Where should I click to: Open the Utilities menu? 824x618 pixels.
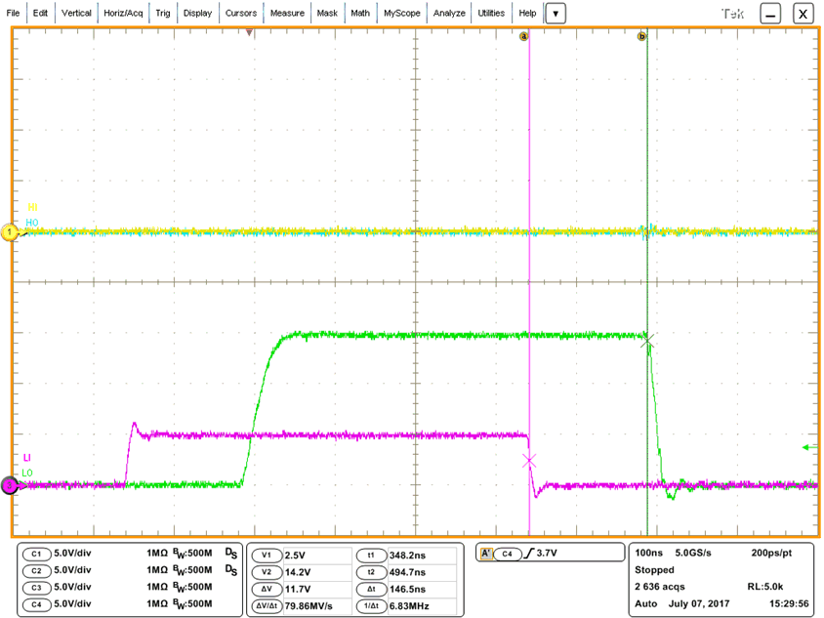click(x=490, y=13)
